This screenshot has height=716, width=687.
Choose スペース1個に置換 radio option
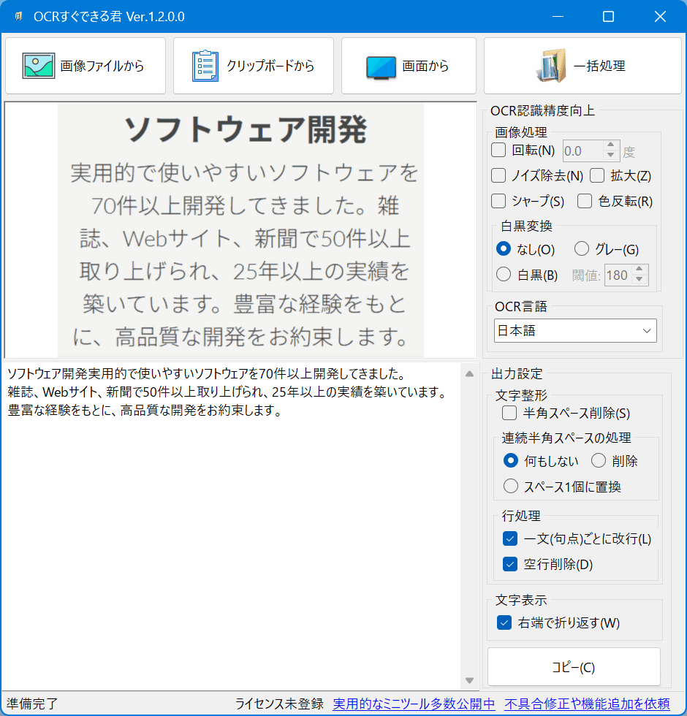tap(512, 486)
